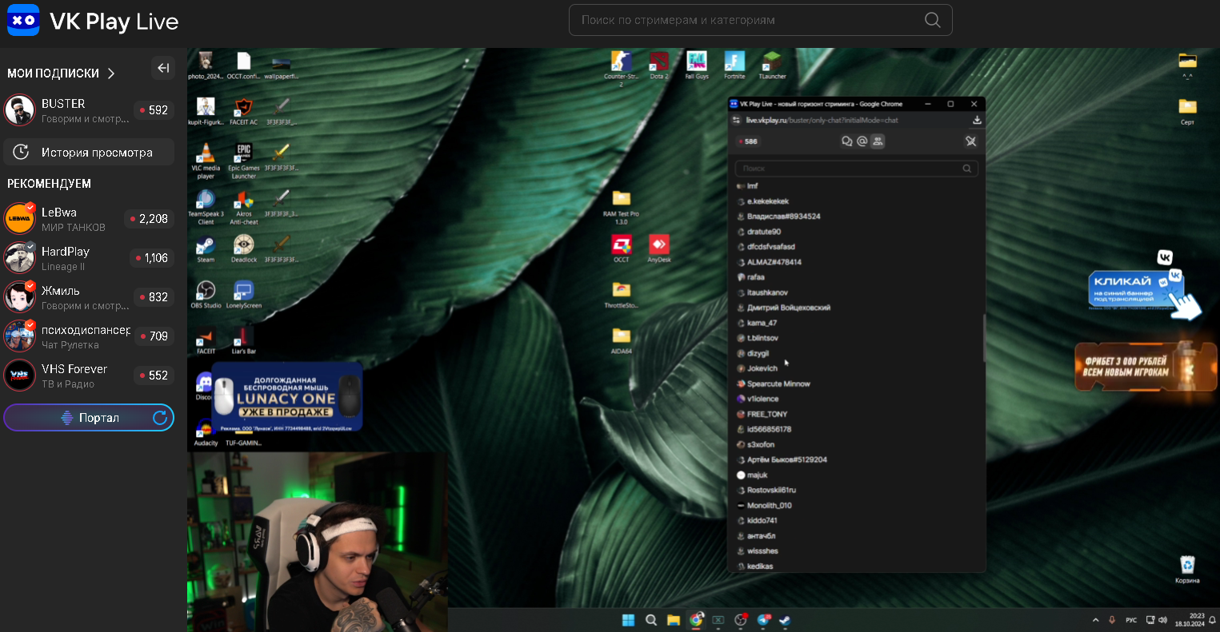
Task: Click the clock icon next to История просмотра
Action: pyautogui.click(x=22, y=152)
